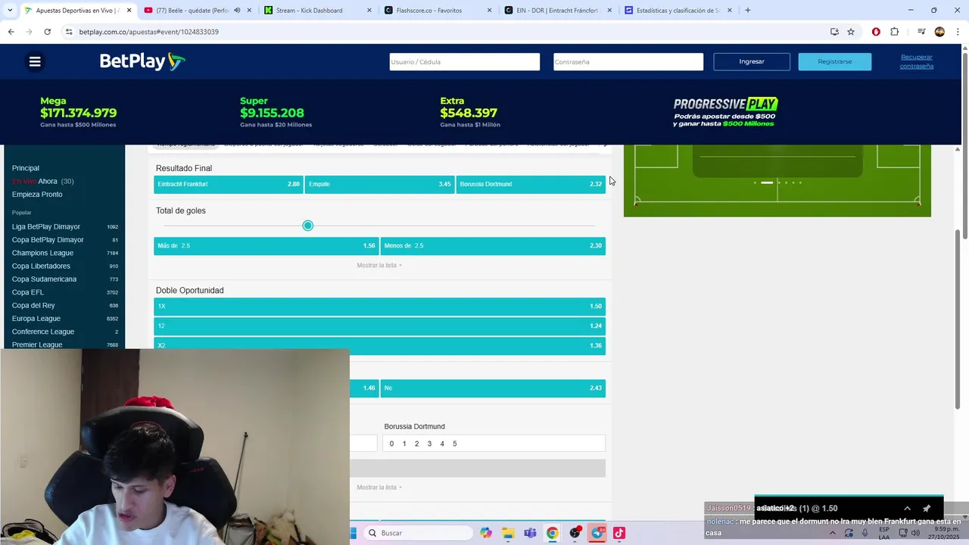Bet on Borussia Dortmund at 2.32

pyautogui.click(x=531, y=184)
